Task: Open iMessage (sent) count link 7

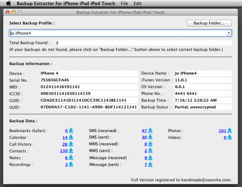Action: [146, 165]
